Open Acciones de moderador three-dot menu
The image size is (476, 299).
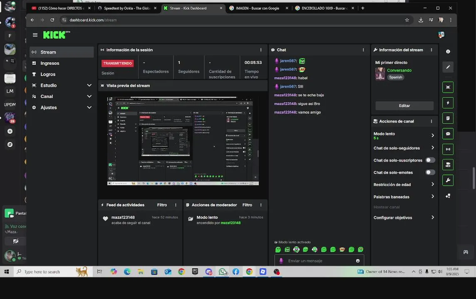261,205
